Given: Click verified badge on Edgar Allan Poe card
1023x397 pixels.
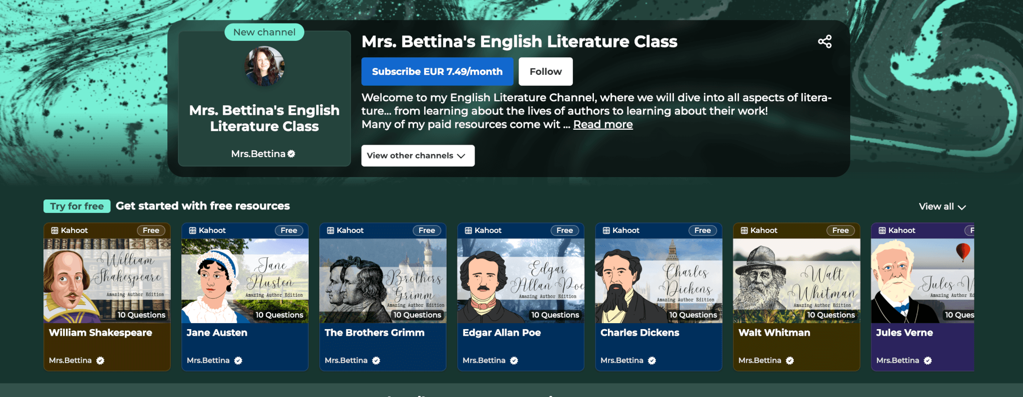Looking at the screenshot, I should (x=514, y=361).
